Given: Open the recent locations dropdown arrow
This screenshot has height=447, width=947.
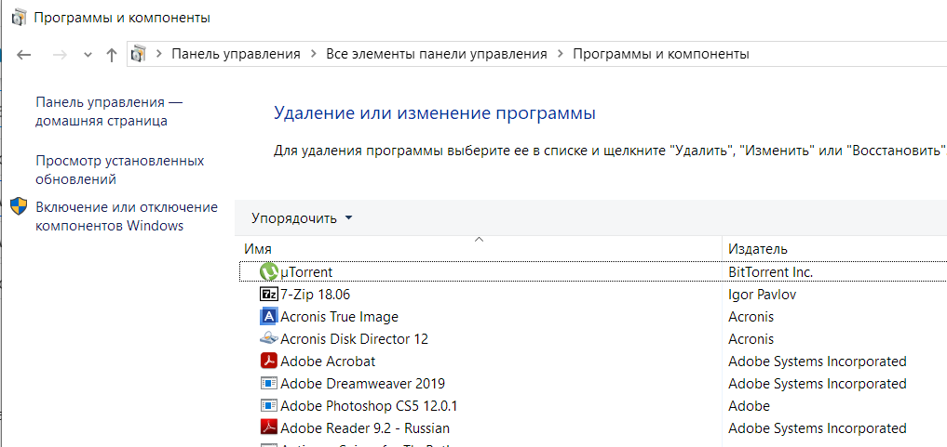Looking at the screenshot, I should point(88,55).
